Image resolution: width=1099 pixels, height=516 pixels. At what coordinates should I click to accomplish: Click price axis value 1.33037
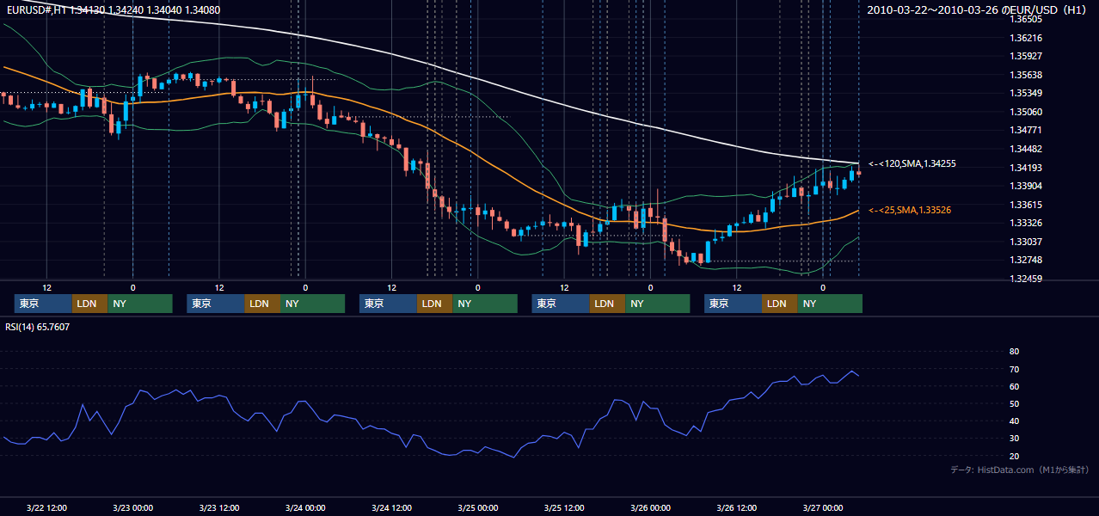click(1026, 242)
